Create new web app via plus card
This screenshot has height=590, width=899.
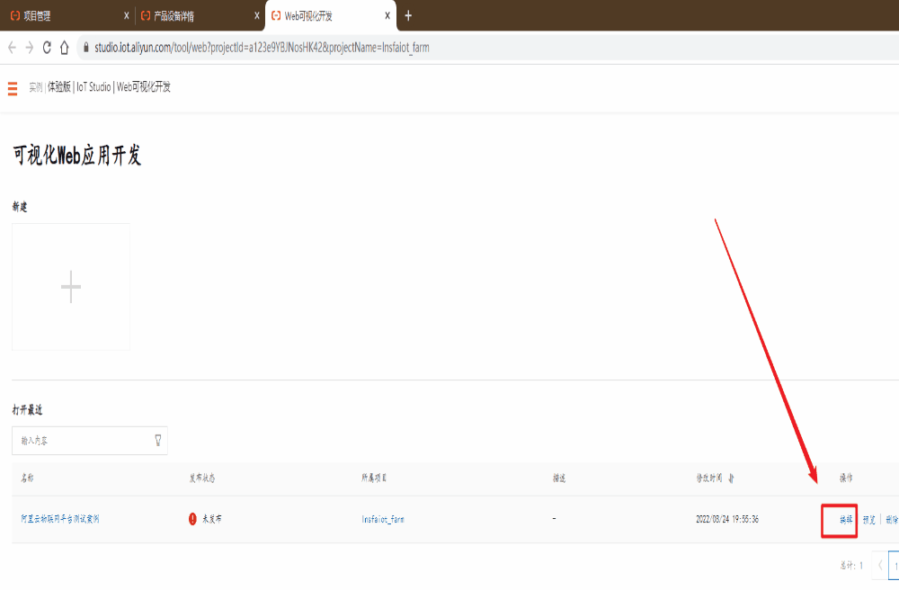[x=71, y=287]
